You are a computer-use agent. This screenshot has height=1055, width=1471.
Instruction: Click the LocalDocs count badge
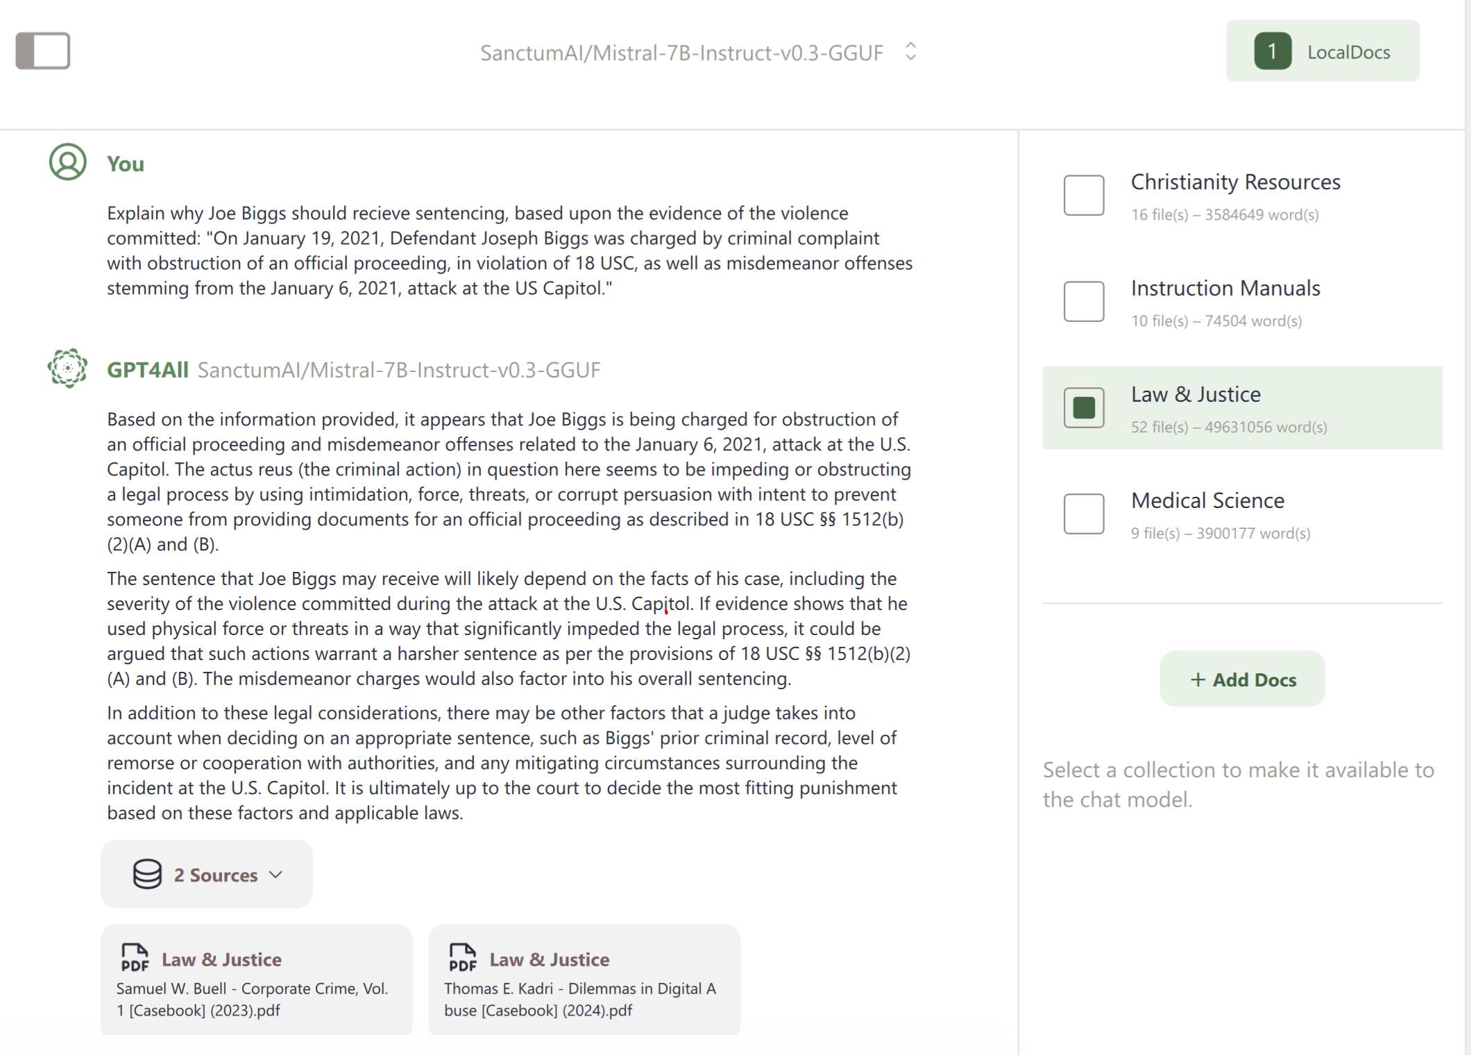[1273, 51]
